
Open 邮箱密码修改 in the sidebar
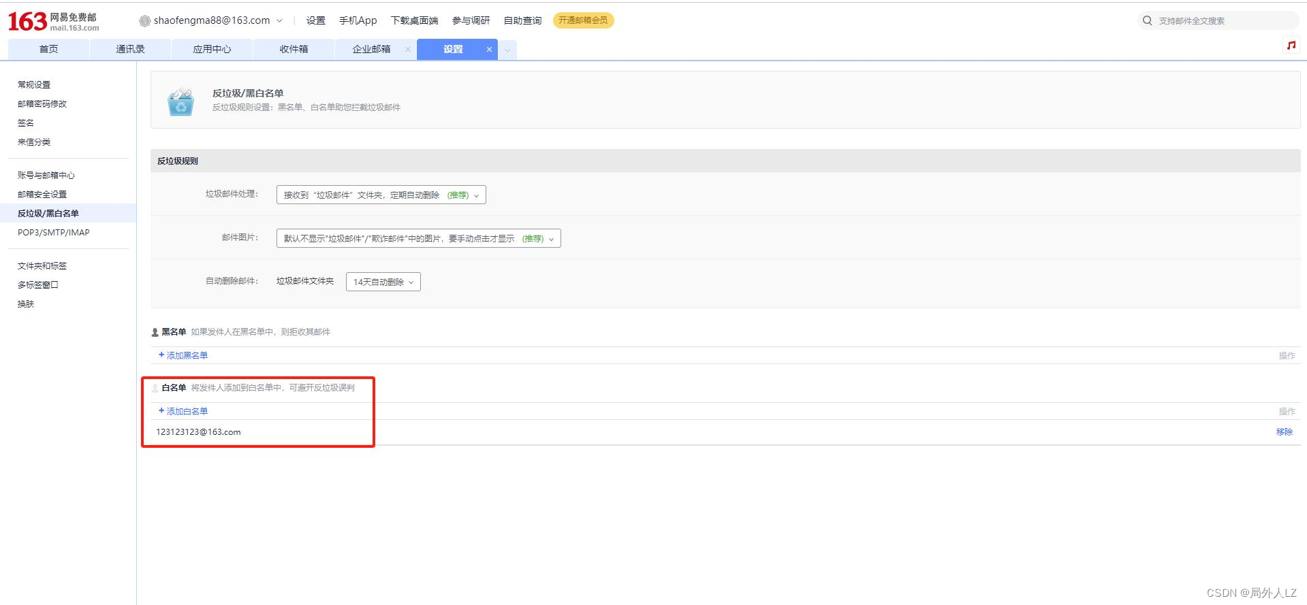coord(42,103)
